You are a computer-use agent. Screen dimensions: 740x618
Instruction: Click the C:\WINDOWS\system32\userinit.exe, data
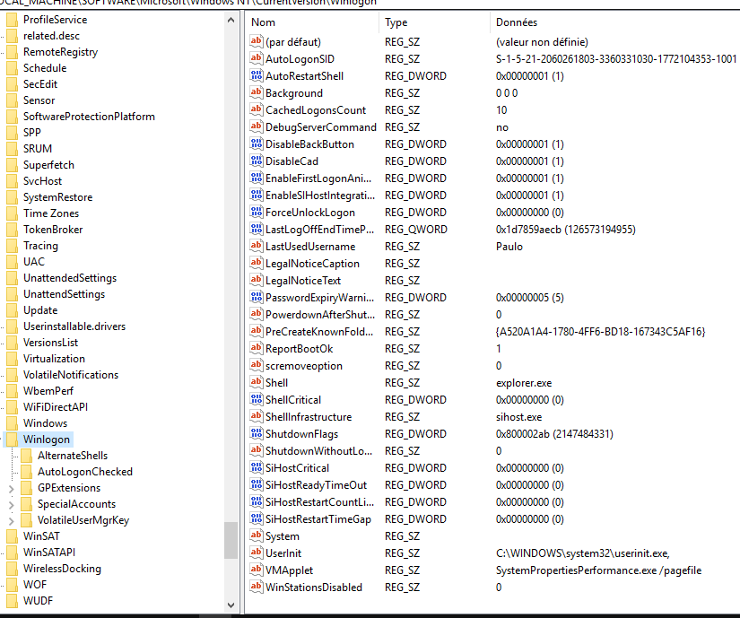pos(583,553)
